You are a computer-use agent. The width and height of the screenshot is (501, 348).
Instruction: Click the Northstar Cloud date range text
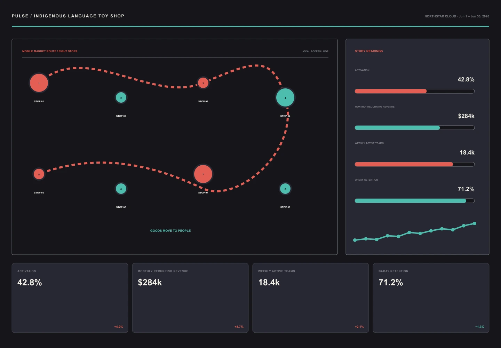pos(457,16)
